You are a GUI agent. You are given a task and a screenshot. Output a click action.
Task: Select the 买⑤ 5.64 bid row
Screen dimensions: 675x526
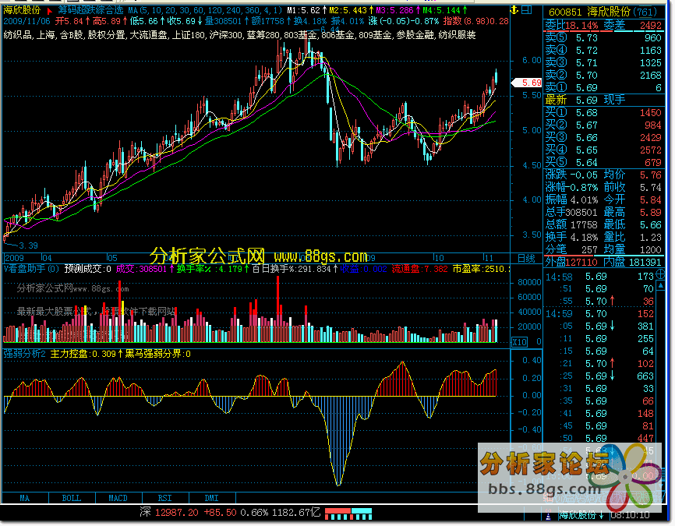pyautogui.click(x=603, y=163)
